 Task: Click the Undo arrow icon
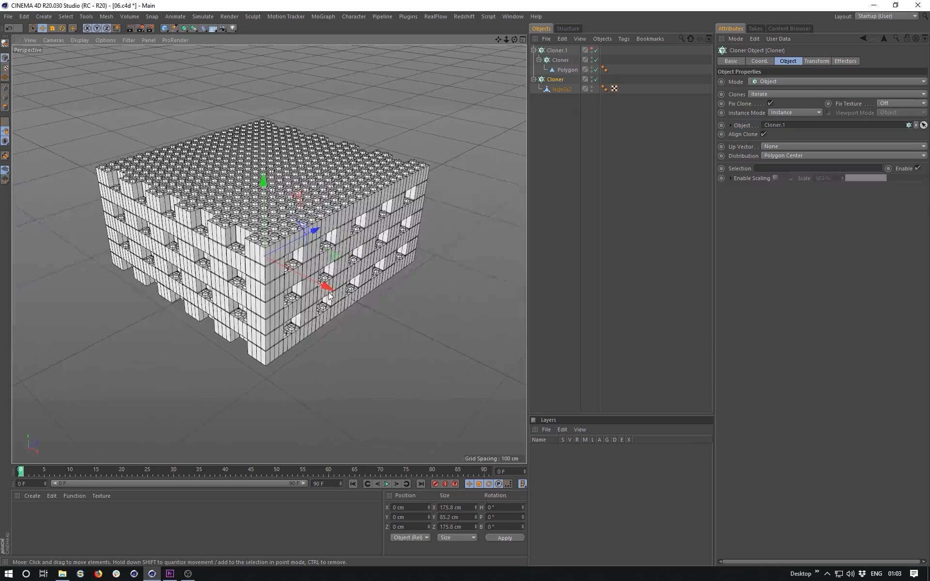click(x=9, y=29)
